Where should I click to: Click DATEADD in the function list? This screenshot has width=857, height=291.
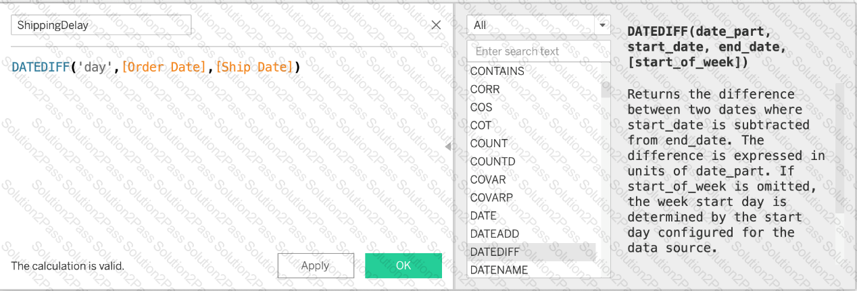coord(495,234)
